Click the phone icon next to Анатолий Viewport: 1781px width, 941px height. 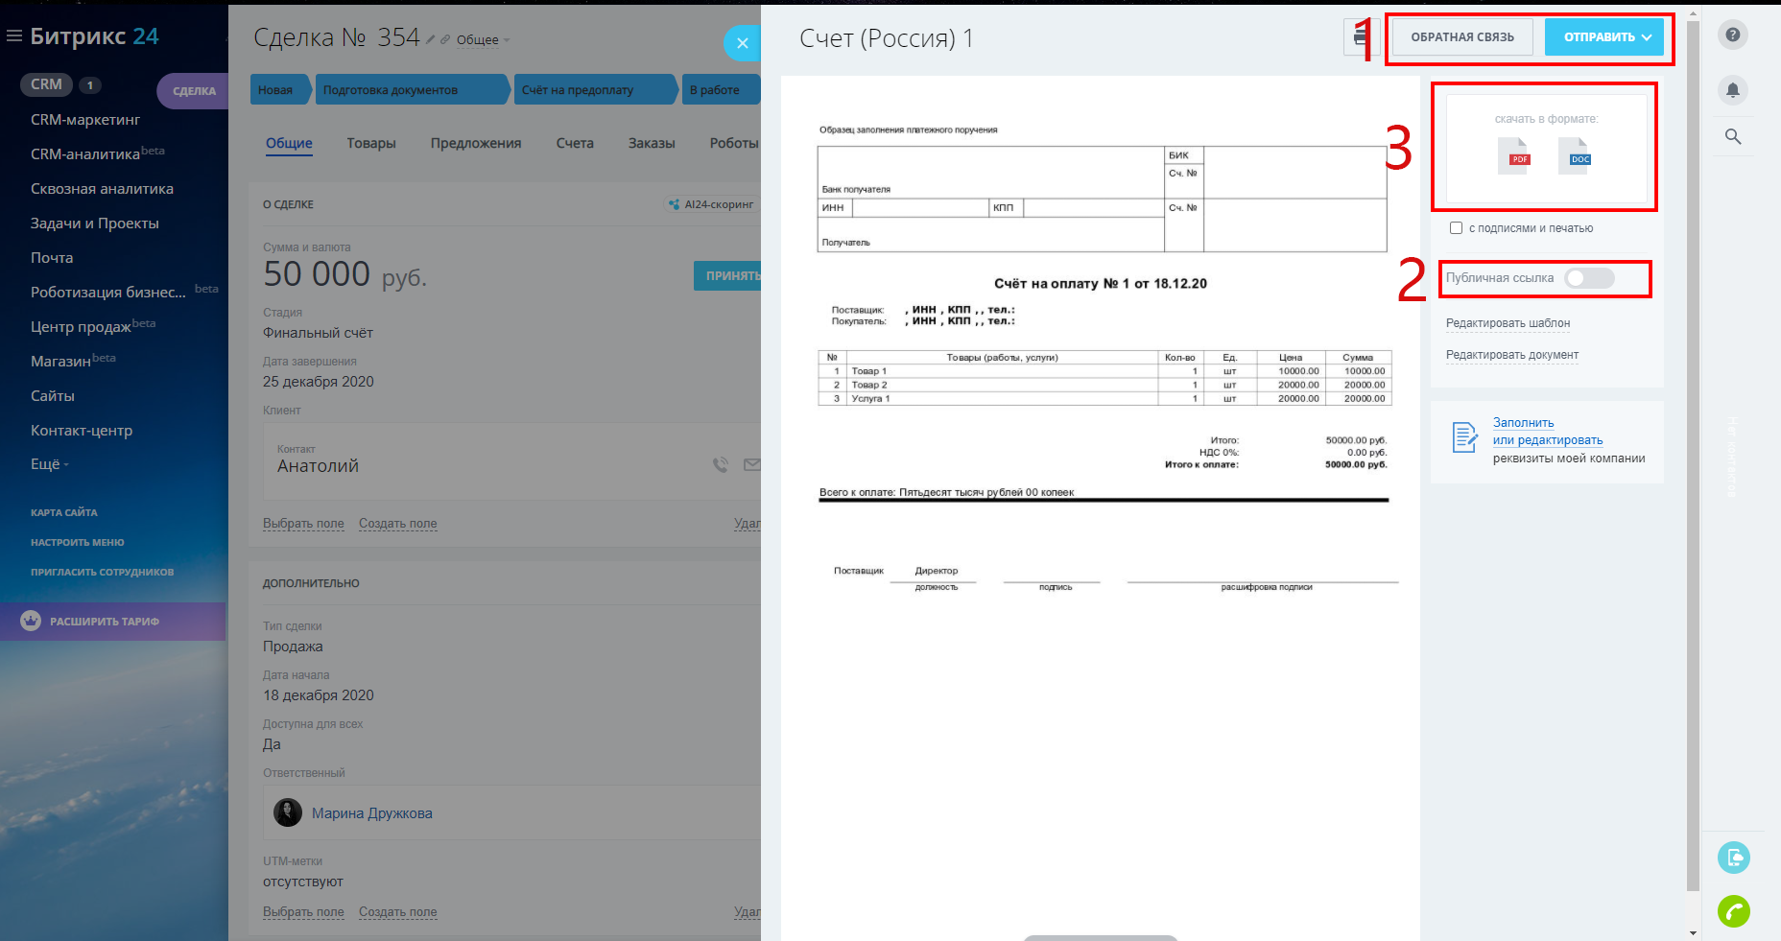coord(721,465)
